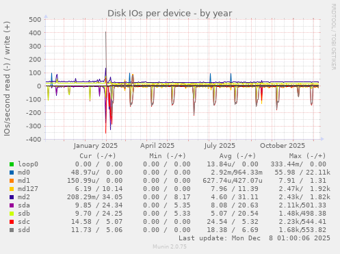Click the 'md0' legend label
This screenshot has height=254, width=340.
[x=24, y=173]
